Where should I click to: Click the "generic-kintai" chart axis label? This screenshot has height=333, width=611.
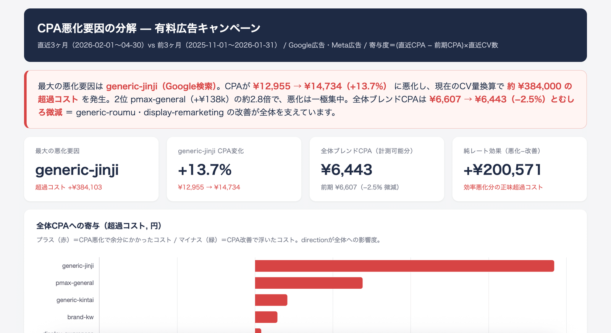pos(75,300)
